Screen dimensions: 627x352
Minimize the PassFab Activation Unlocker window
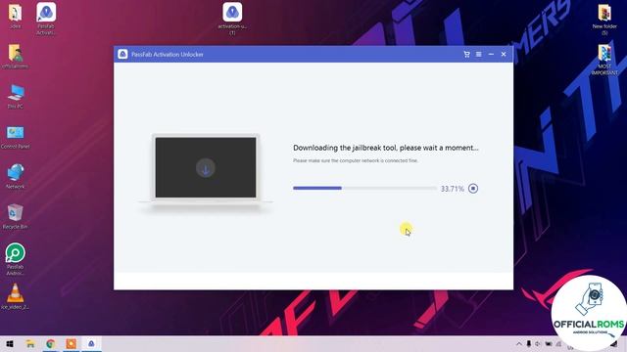pos(491,55)
